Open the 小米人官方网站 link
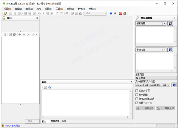Viewport: 179px width, 129px height. pyautogui.click(x=13, y=126)
